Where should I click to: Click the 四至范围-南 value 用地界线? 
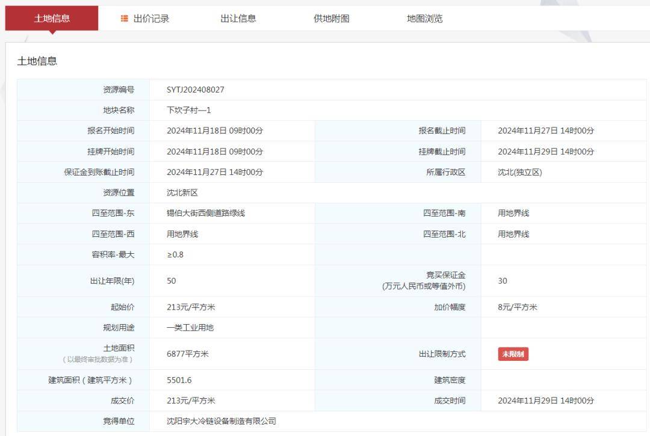[513, 213]
